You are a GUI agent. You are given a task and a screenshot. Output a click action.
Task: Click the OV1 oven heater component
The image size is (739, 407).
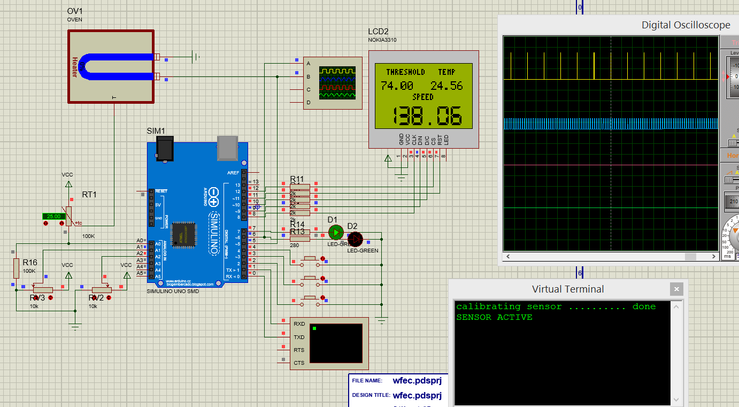[x=111, y=66]
